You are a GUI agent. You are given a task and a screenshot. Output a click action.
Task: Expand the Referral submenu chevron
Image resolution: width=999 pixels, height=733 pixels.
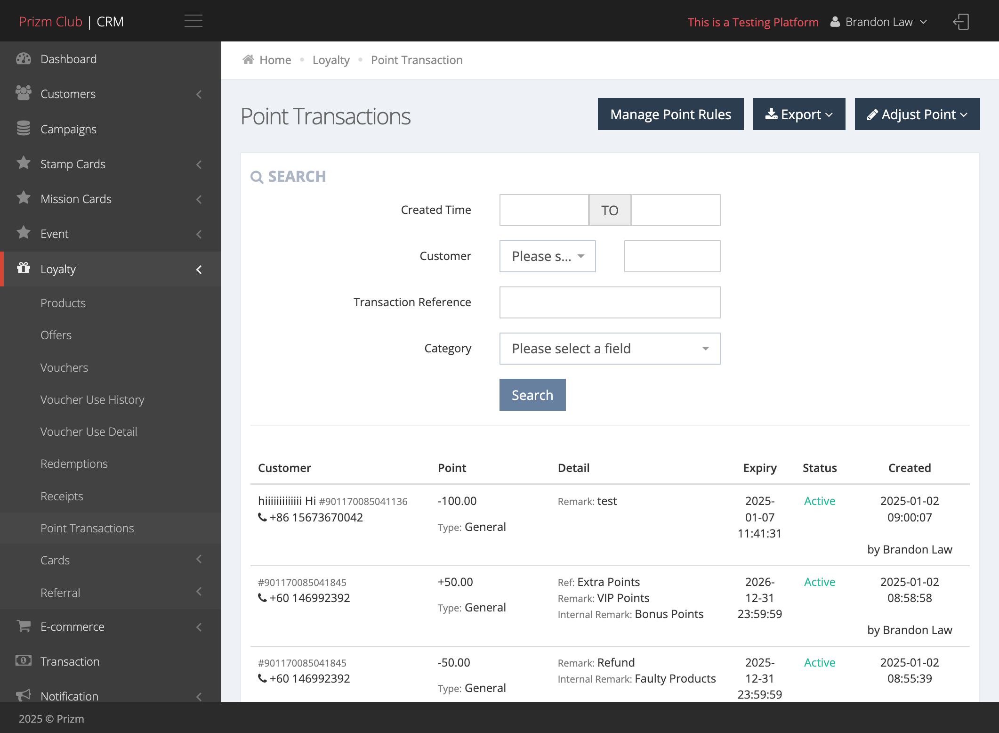tap(199, 592)
